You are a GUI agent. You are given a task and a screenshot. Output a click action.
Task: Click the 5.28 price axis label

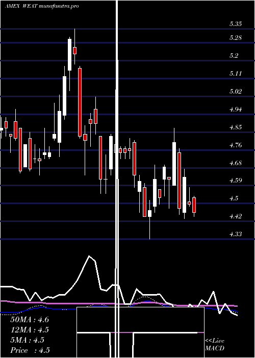pyautogui.click(x=236, y=38)
